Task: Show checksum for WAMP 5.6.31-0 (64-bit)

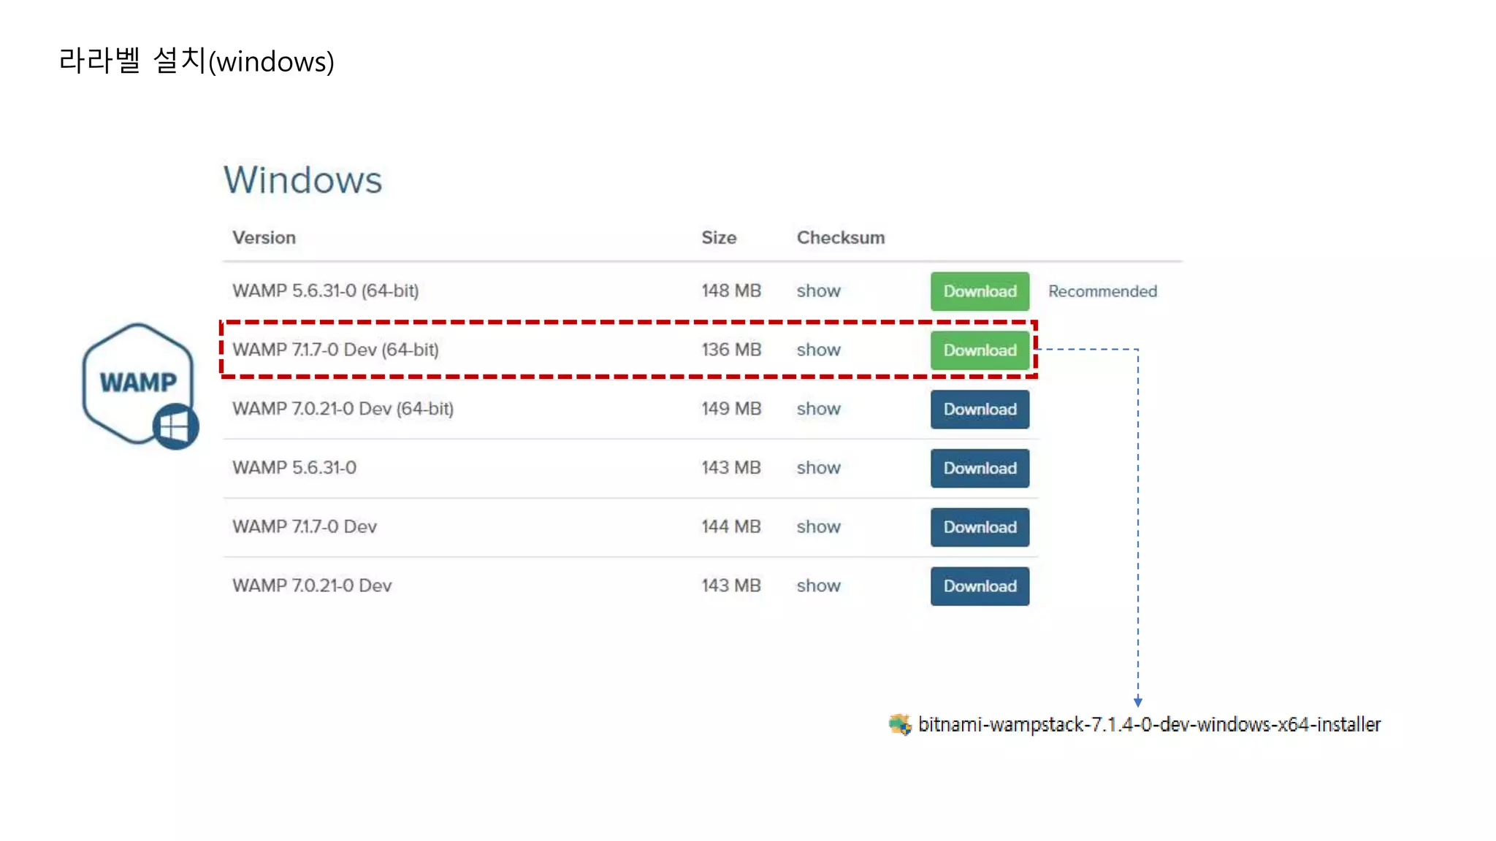Action: [818, 291]
